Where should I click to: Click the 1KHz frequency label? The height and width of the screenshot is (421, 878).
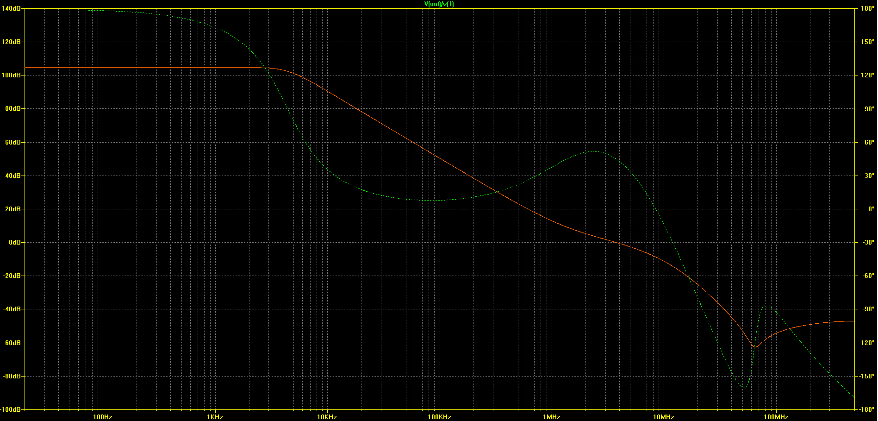[215, 417]
